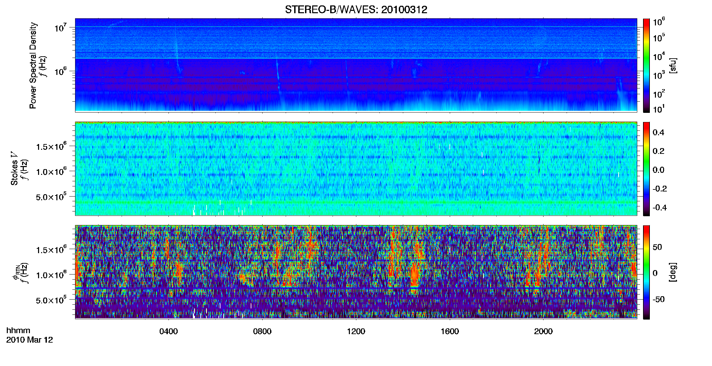Click the 2000 time tick label

pos(543,331)
